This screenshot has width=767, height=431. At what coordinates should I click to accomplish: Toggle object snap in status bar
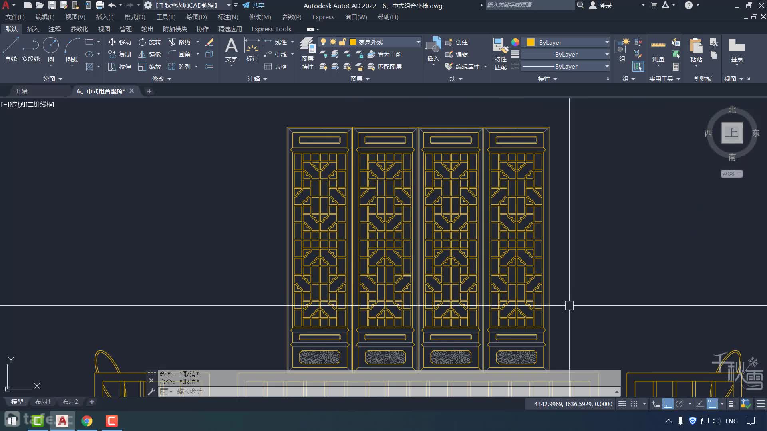(x=712, y=404)
